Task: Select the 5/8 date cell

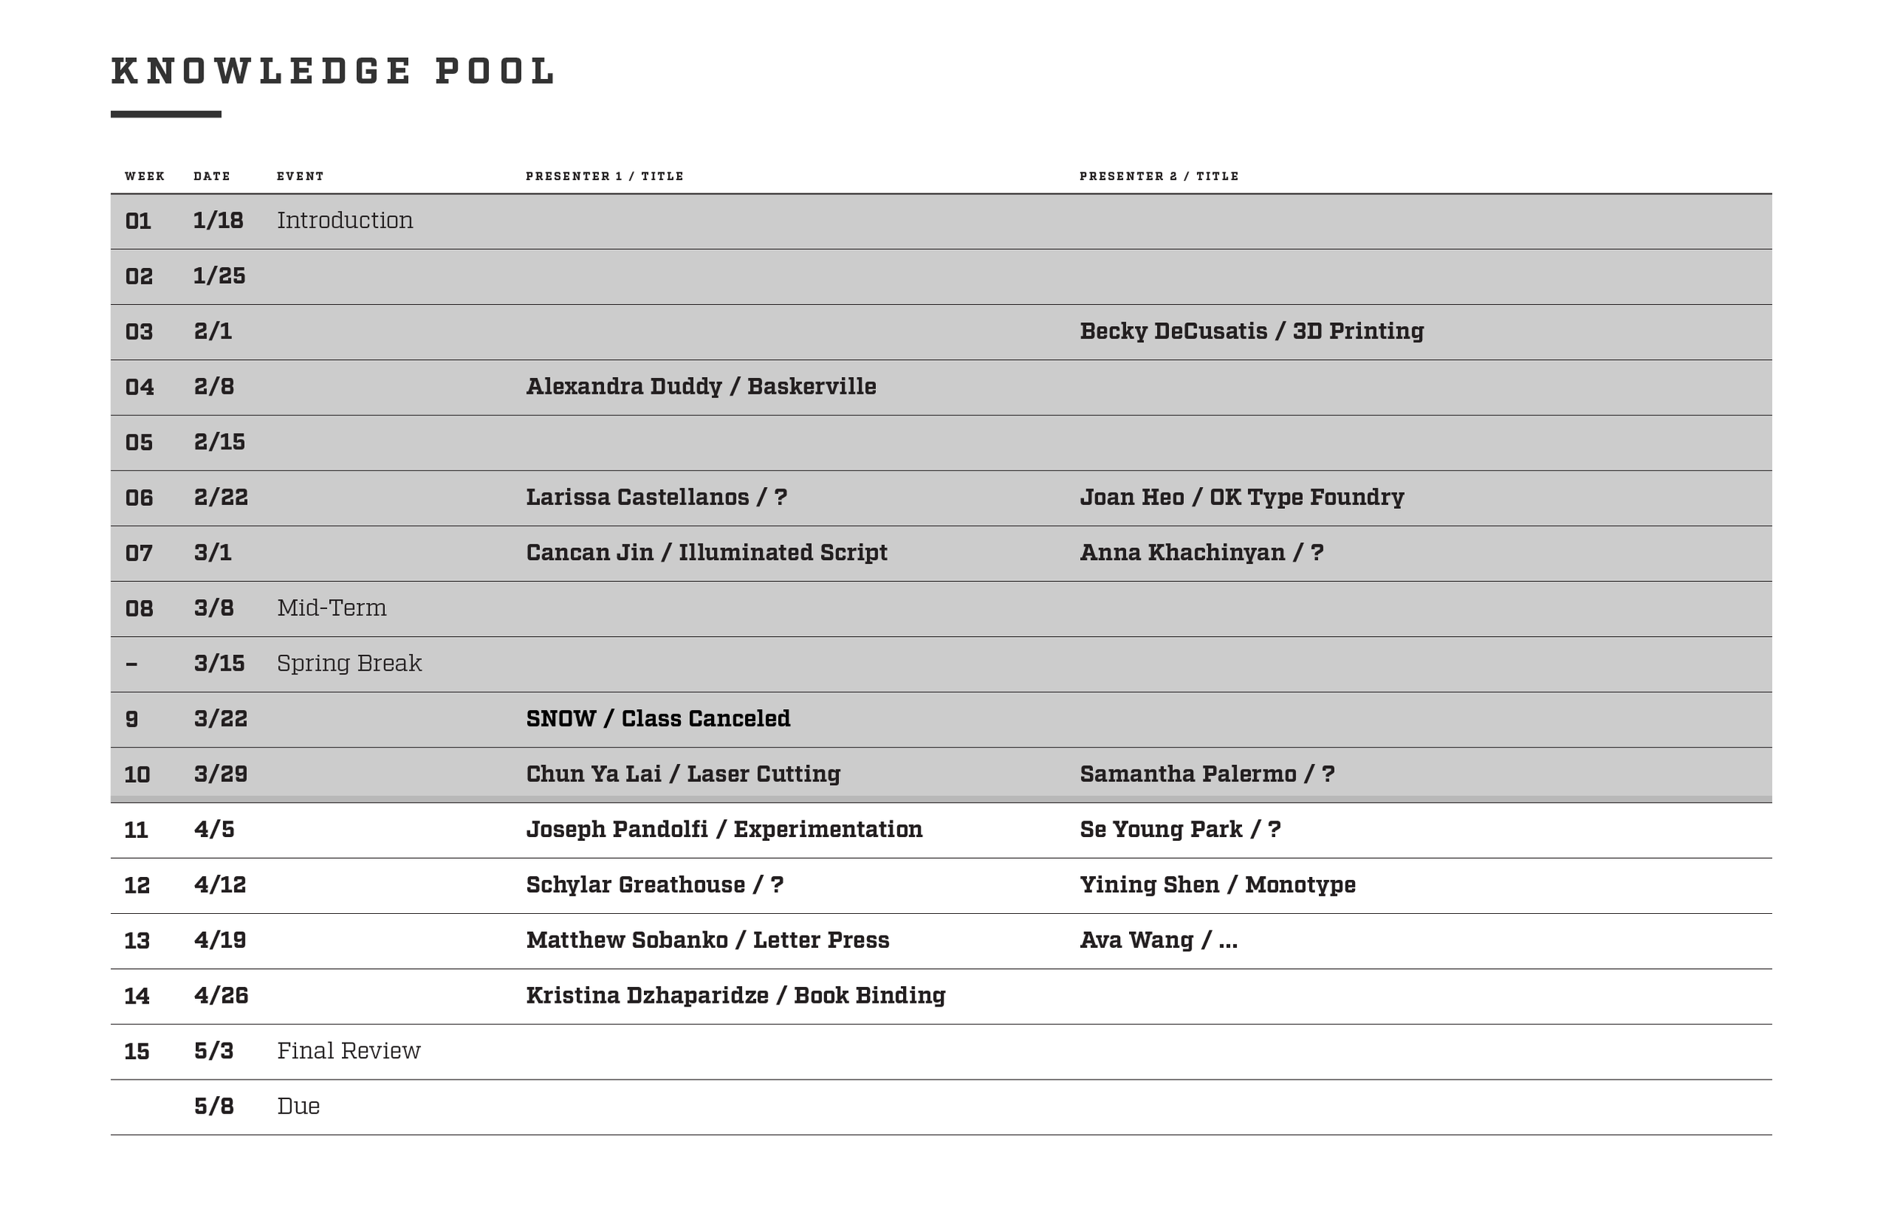Action: (x=214, y=1107)
